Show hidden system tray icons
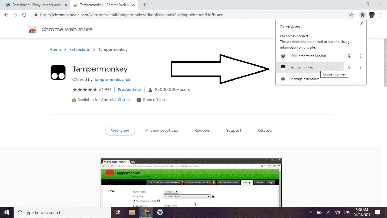Image resolution: width=387 pixels, height=218 pixels. 310,212
